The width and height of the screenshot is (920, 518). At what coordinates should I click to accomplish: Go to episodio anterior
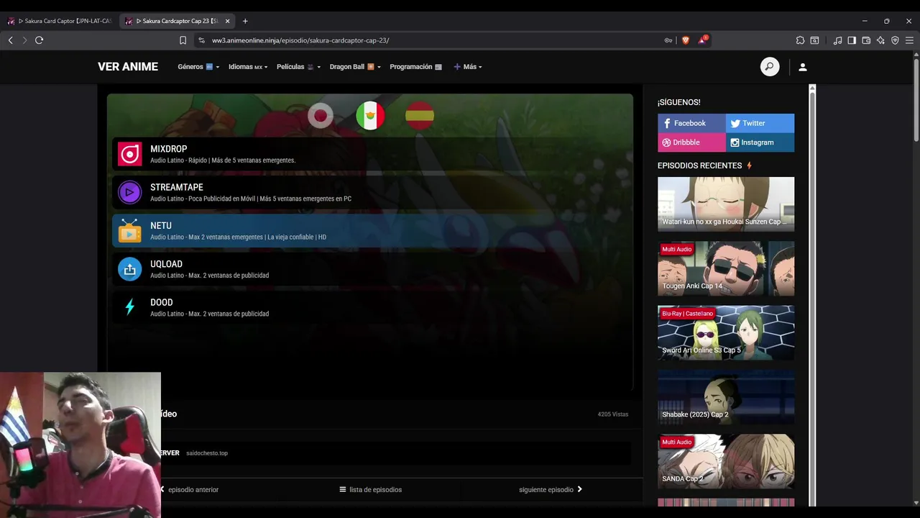tap(189, 490)
